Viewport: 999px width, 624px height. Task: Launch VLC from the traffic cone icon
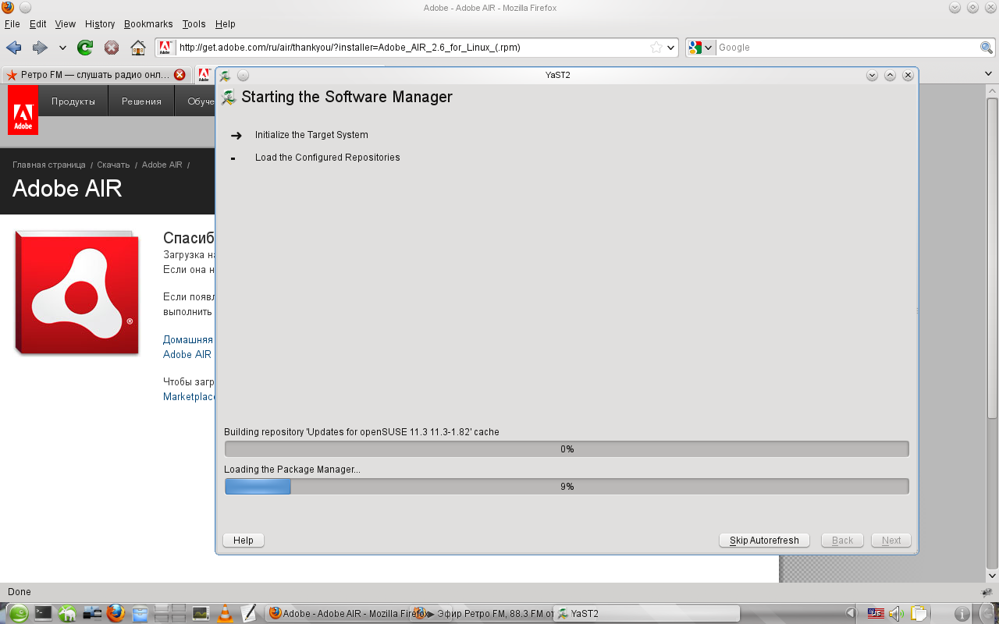[224, 613]
